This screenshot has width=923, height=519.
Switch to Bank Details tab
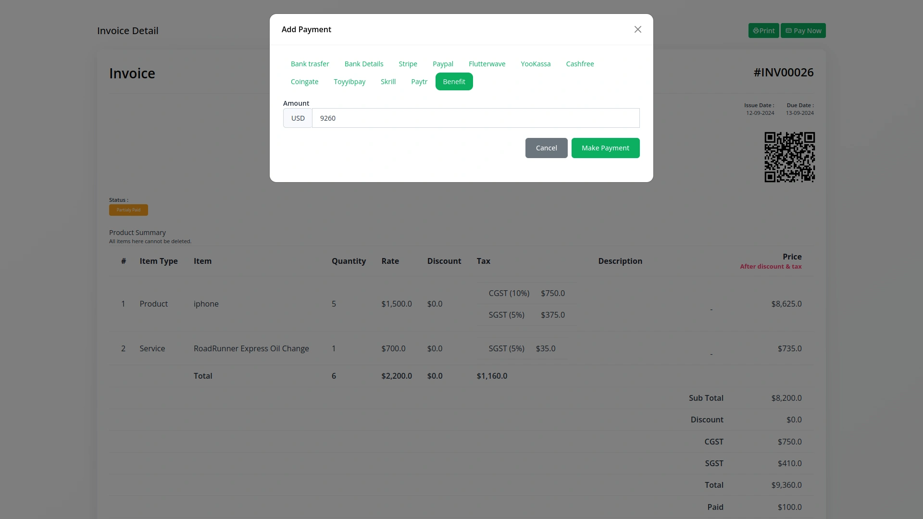[x=363, y=64]
